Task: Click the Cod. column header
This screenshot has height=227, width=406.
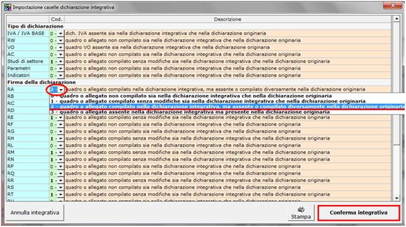Action: 57,19
